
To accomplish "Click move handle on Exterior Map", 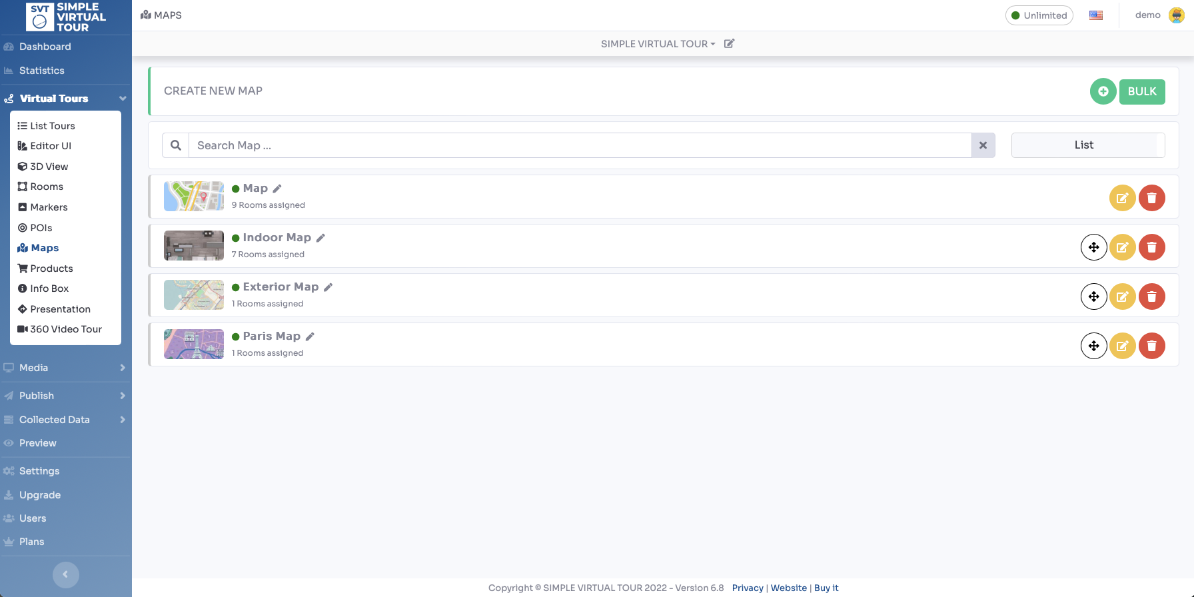I will coord(1093,297).
